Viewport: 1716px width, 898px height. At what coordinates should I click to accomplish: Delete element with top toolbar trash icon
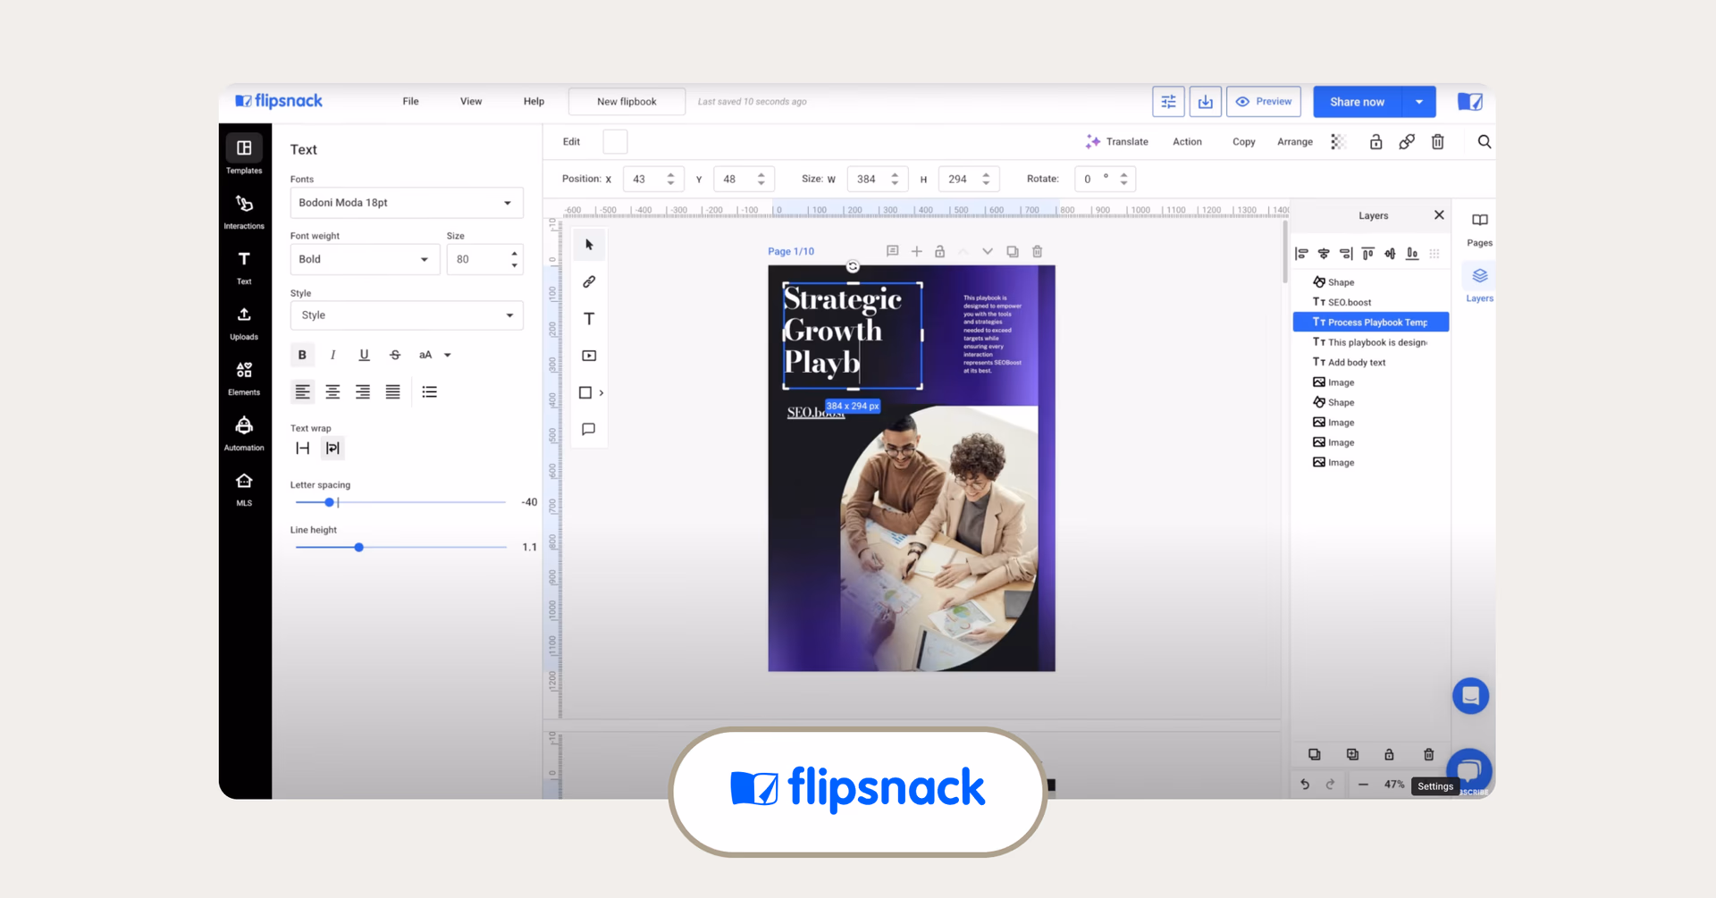click(x=1438, y=142)
